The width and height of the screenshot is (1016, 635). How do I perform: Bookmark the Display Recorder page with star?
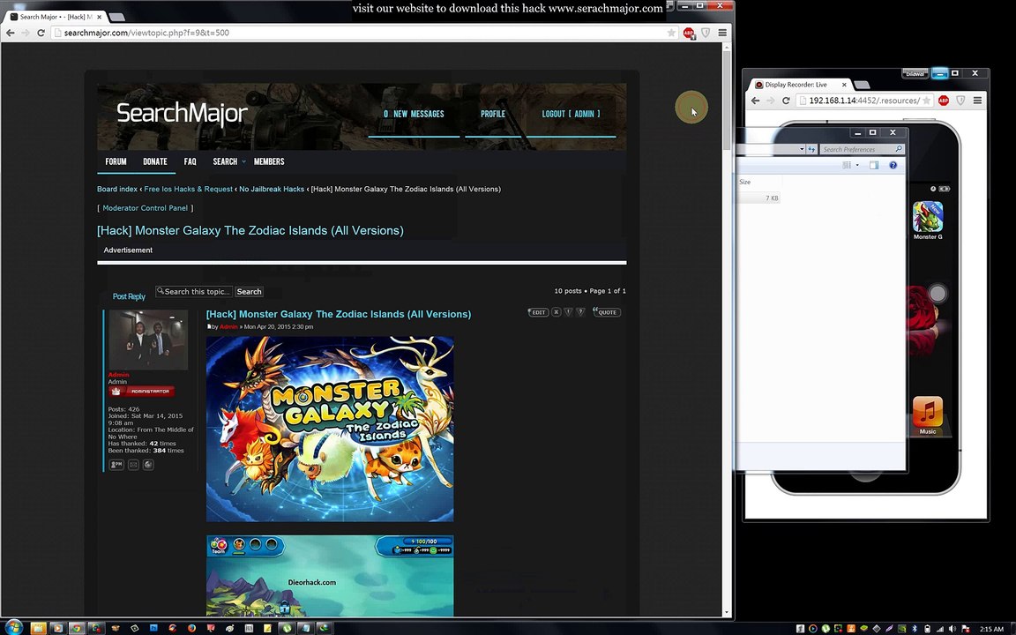pos(927,101)
